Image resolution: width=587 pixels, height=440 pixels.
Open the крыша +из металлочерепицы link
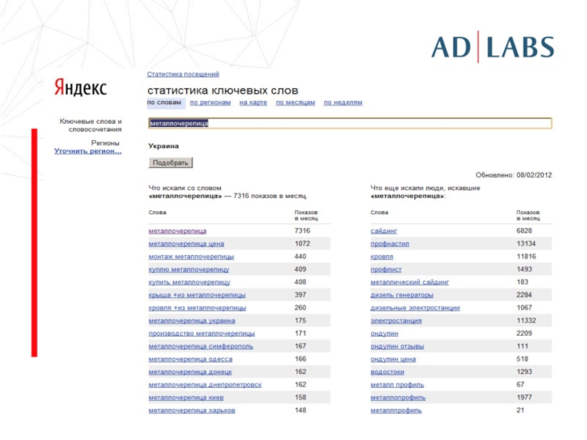[197, 295]
